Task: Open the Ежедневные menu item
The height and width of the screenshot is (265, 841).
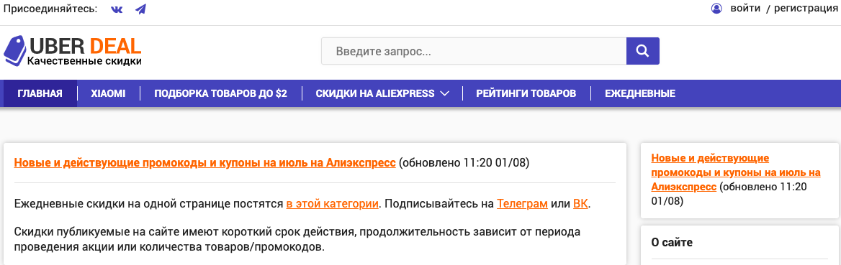Action: click(640, 93)
